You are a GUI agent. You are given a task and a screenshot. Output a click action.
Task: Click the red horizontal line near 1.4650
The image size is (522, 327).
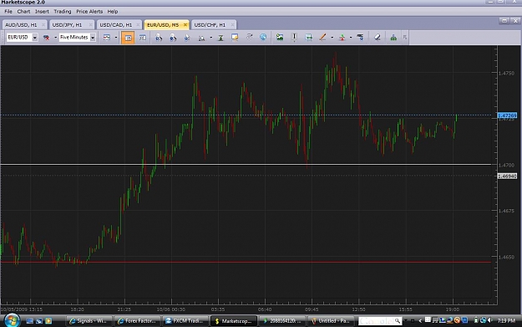pos(246,263)
